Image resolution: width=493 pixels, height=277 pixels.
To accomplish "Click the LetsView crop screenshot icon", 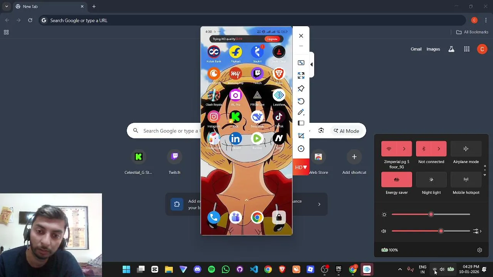I will point(301,136).
